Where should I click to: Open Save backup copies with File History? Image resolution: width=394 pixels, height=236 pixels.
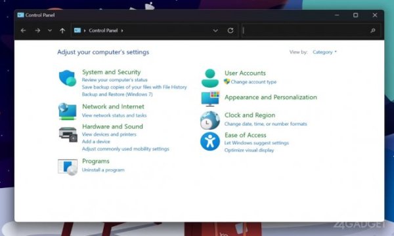[135, 87]
